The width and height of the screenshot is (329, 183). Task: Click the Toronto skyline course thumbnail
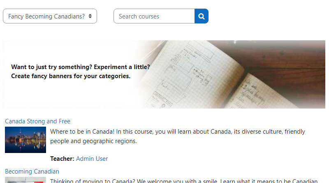point(25,140)
